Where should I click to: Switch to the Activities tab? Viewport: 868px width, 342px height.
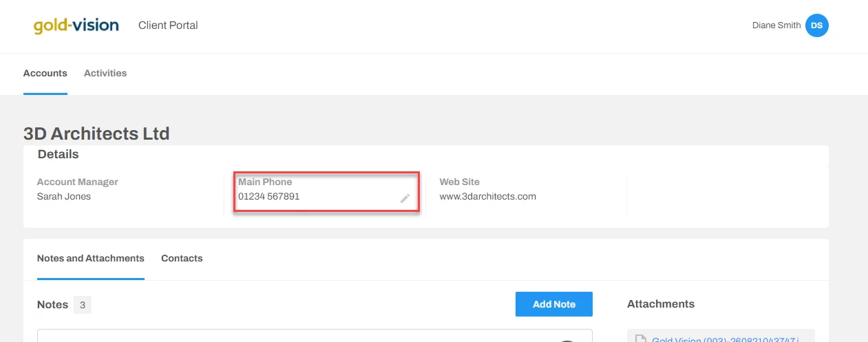pyautogui.click(x=105, y=73)
